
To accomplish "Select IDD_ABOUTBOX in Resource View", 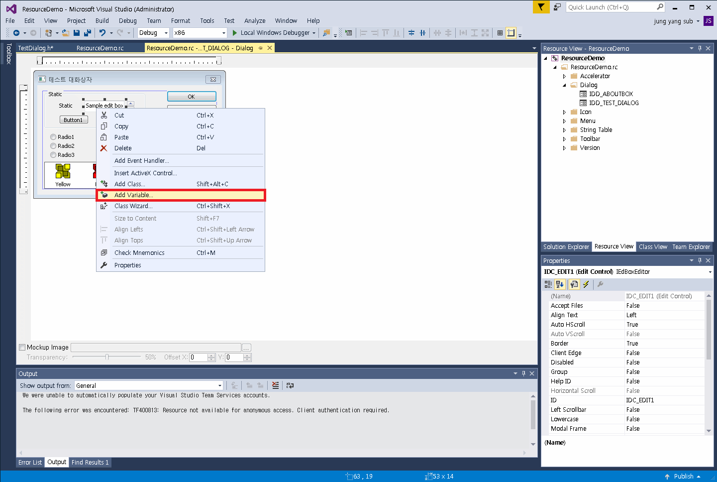I will pos(611,94).
